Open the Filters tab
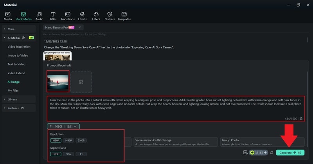 point(96,16)
